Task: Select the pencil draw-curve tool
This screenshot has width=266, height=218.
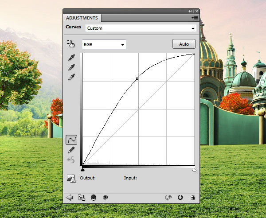Action: (71, 150)
